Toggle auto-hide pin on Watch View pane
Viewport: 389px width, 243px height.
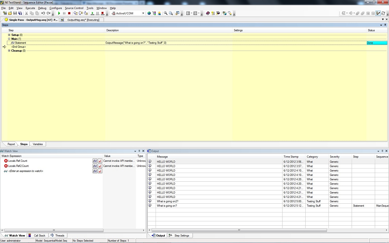click(x=139, y=151)
